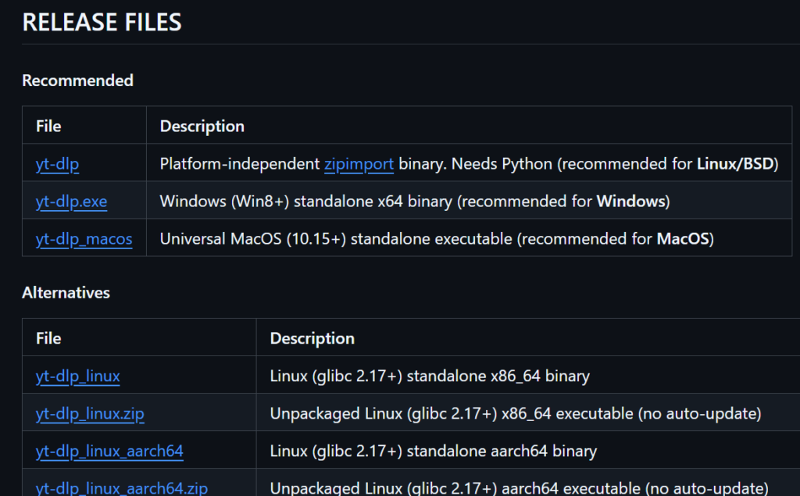Click the File column header in Alternatives table
The height and width of the screenshot is (496, 800).
[48, 338]
